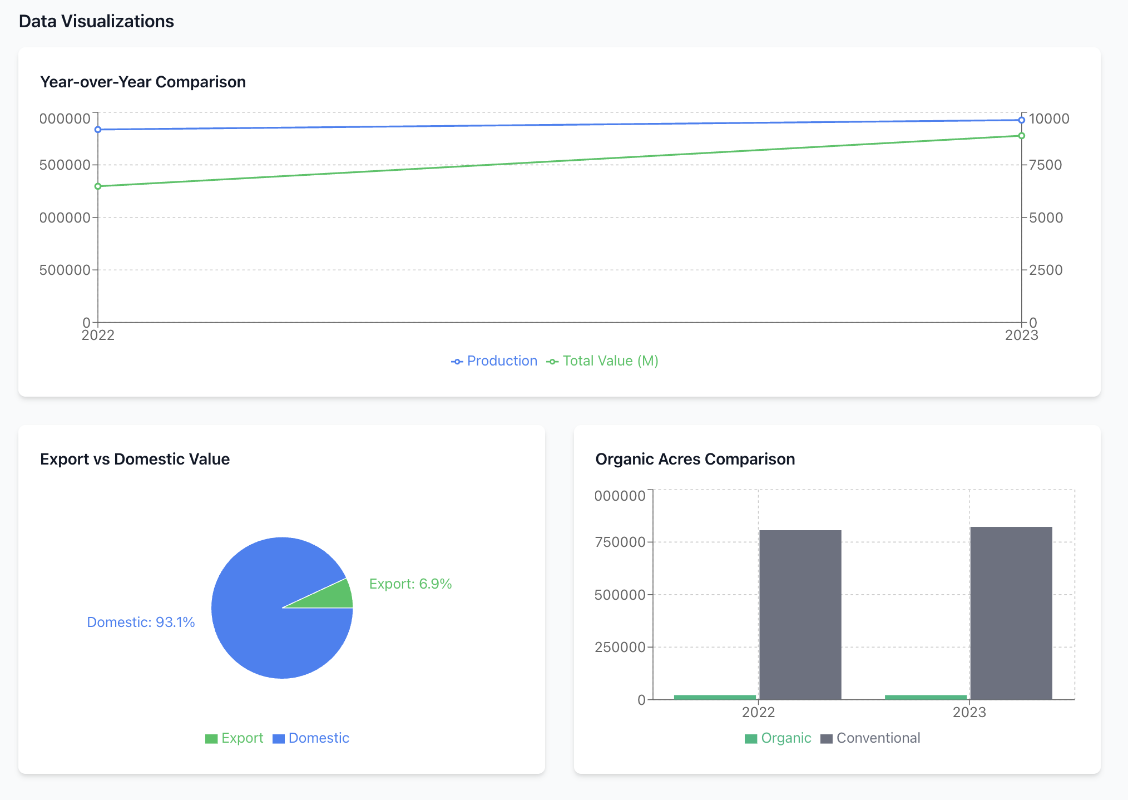Click the green Organic legend square
1128x800 pixels.
(751, 739)
